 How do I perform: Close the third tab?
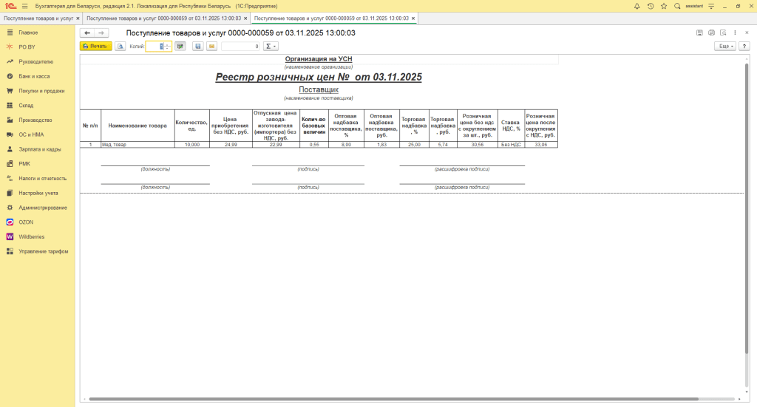[x=413, y=18]
